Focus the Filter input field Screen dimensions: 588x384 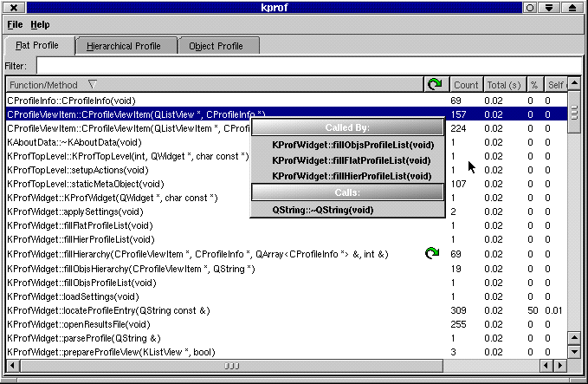coord(308,66)
